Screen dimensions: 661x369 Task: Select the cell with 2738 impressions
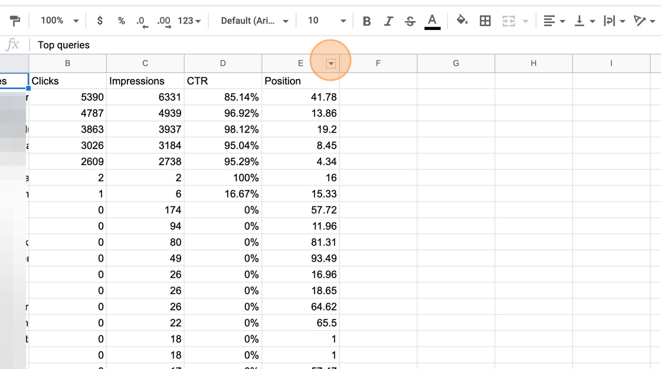coord(145,162)
